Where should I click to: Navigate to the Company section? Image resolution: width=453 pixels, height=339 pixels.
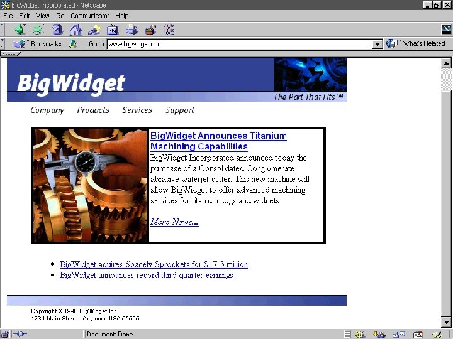click(47, 110)
